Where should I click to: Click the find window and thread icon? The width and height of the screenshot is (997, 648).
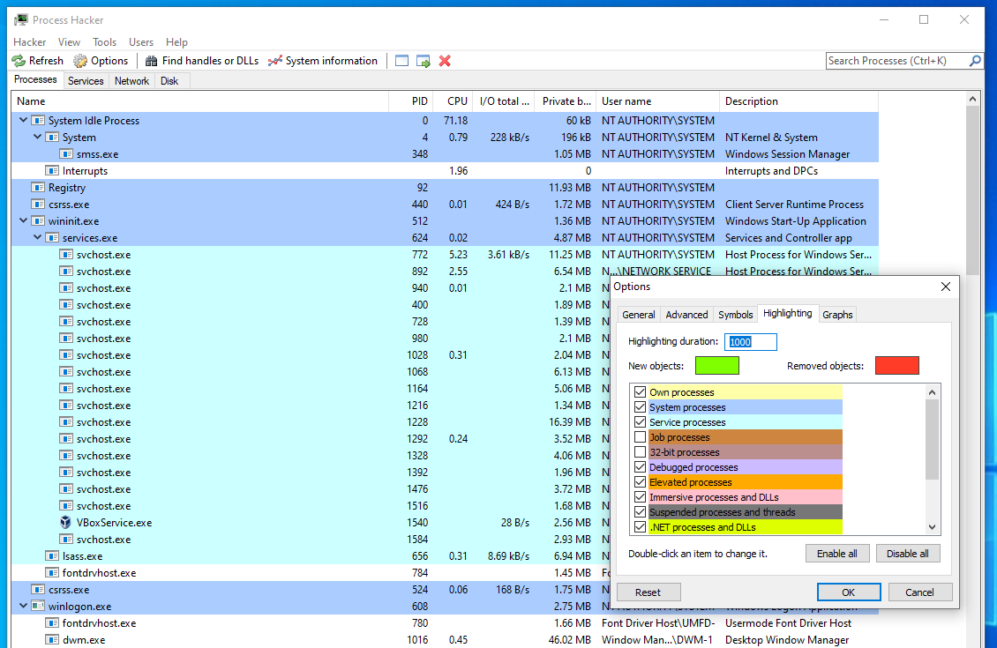(424, 61)
